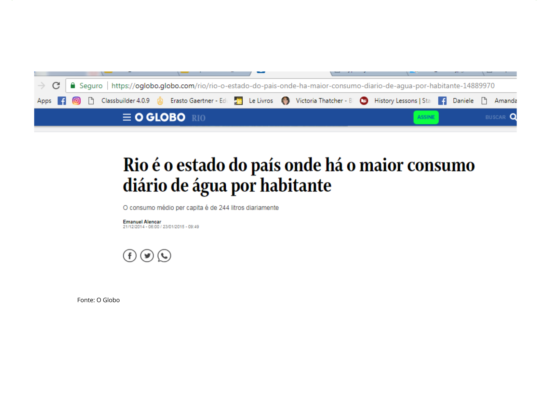Image resolution: width=547 pixels, height=410 pixels.
Task: Share article via Twitter circle icon
Action: tap(147, 256)
